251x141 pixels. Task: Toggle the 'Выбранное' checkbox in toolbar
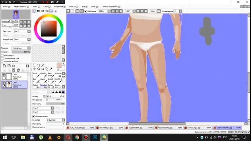click(85, 11)
